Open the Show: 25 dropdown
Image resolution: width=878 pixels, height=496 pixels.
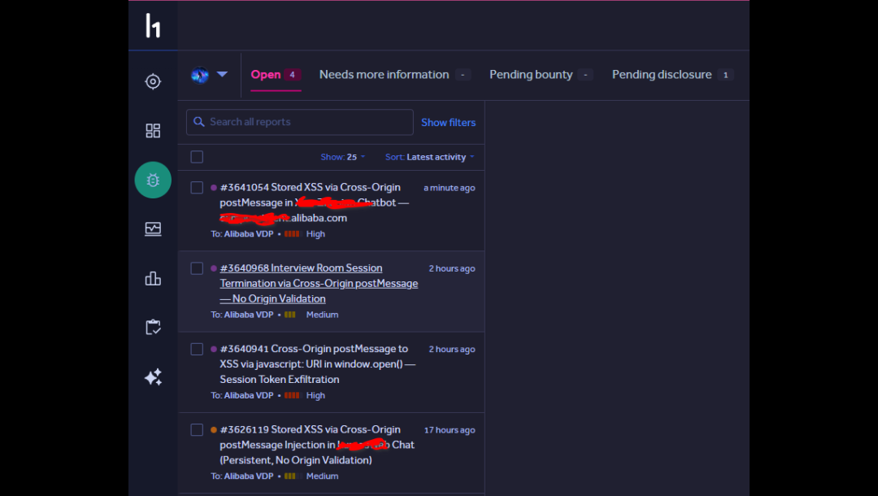pos(343,157)
